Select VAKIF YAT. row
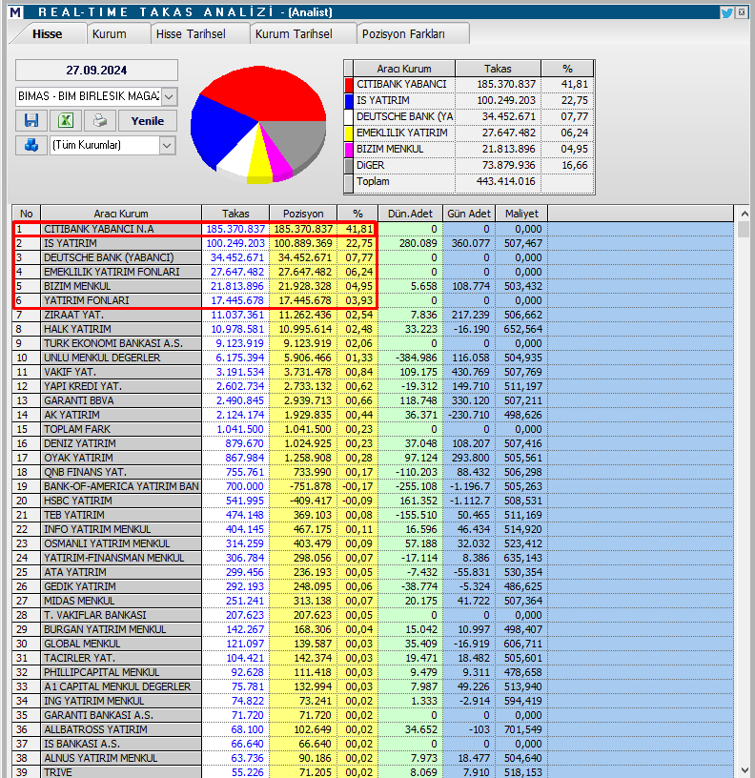 pos(373,372)
